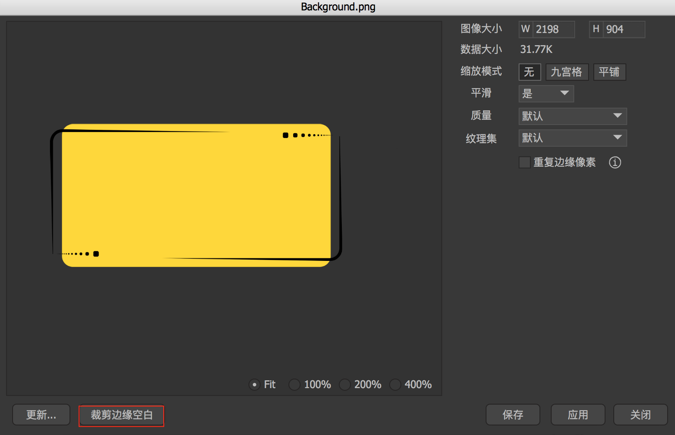This screenshot has height=435, width=675.
Task: Expand the 质量 dropdown
Action: coord(572,116)
